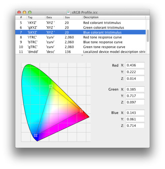Select the 'bTRC' Blue tone response curve row

(80, 42)
